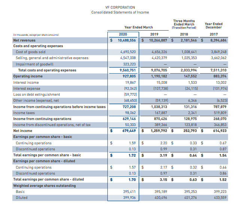Click the 'Interest income' row label
The height and width of the screenshot is (216, 237).
(x=26, y=83)
